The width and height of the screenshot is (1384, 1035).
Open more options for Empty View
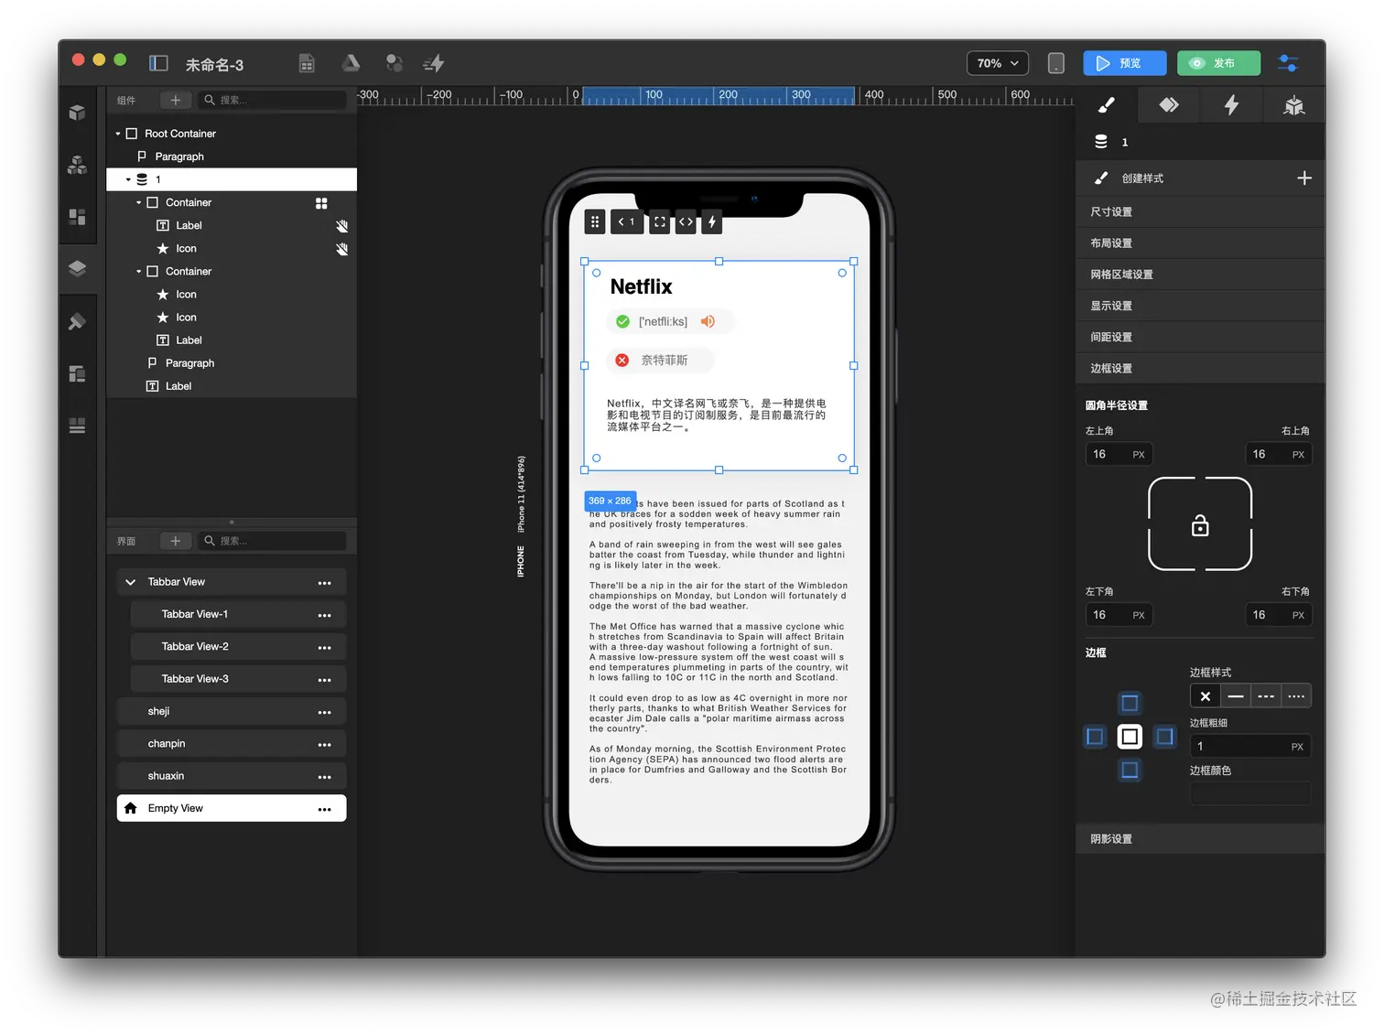click(x=324, y=809)
